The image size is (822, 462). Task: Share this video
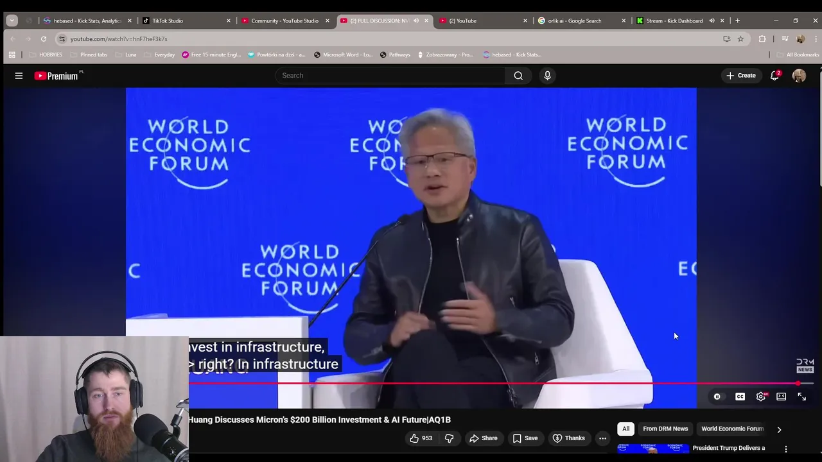(483, 438)
